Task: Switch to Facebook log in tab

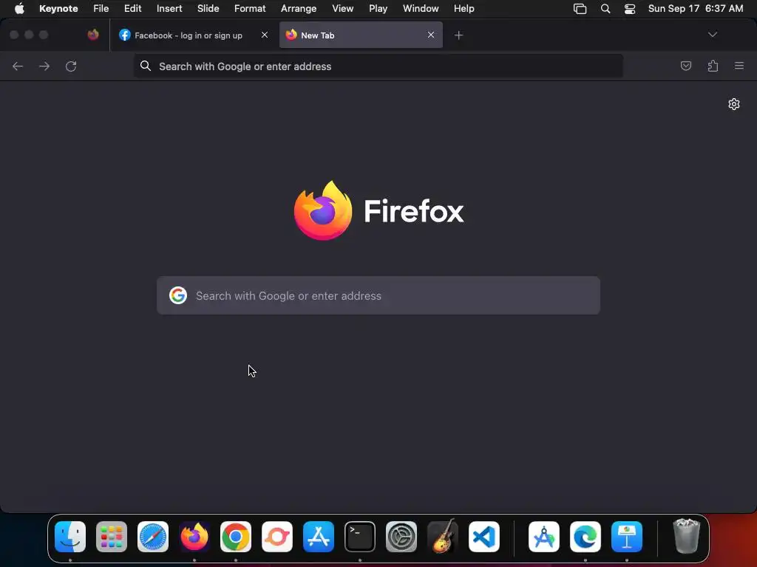Action: pos(194,35)
